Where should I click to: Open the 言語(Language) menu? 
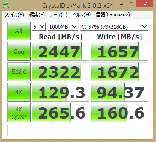(113, 15)
